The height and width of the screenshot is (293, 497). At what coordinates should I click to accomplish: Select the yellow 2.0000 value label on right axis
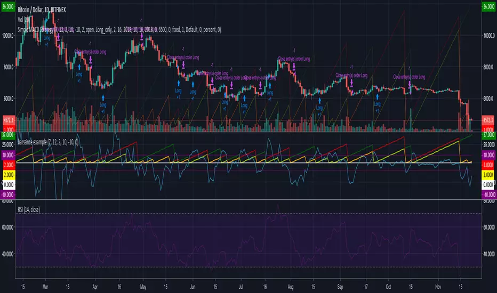(488, 174)
